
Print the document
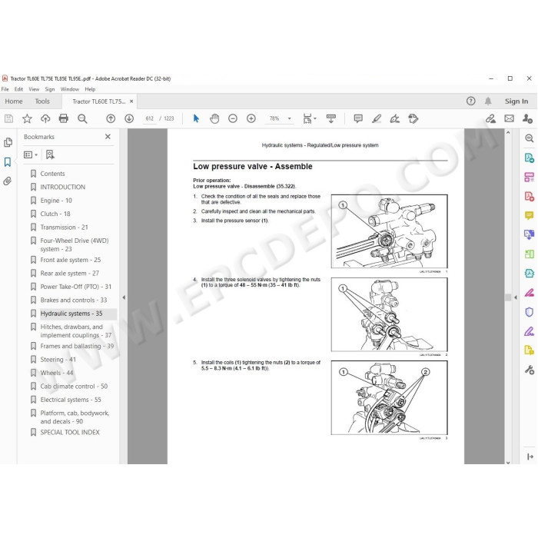pos(64,118)
